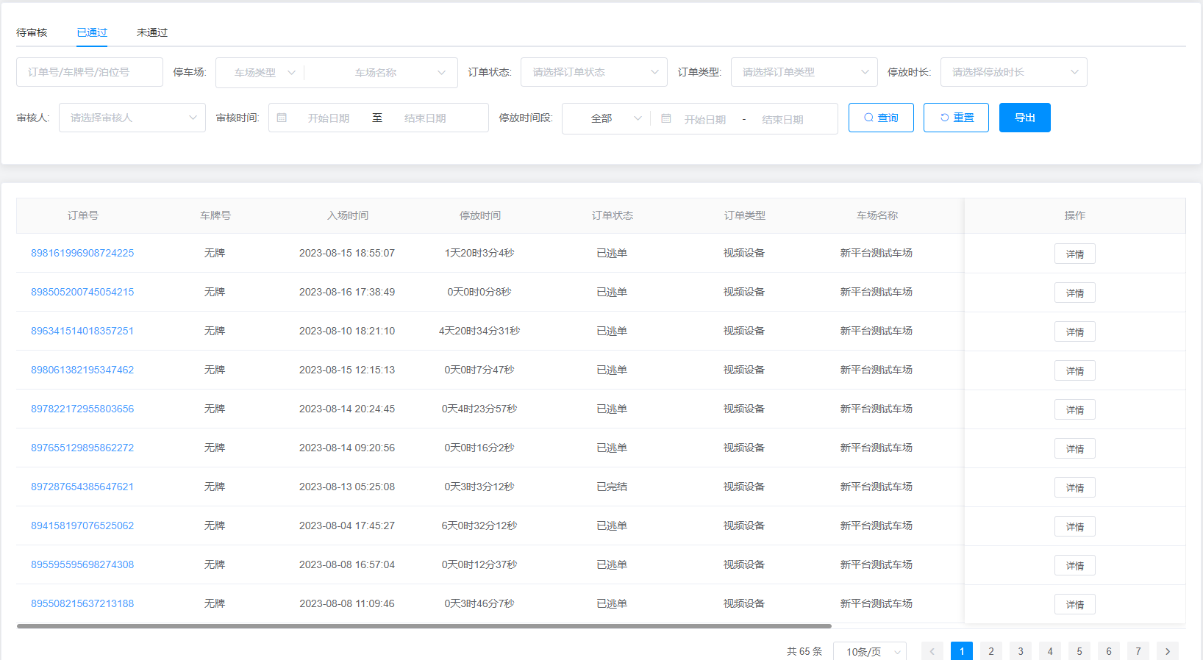
Task: Open the 车场类型 dropdown
Action: [x=263, y=73]
